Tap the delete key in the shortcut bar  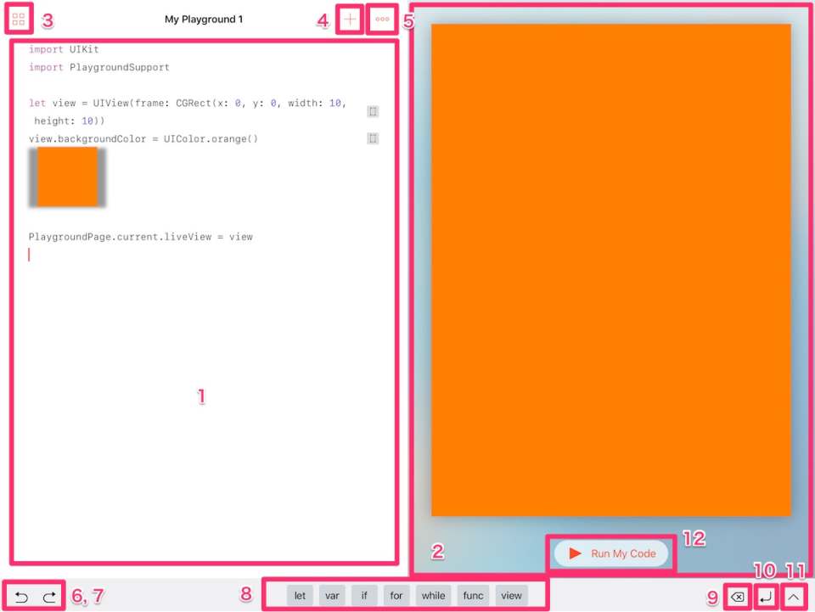click(x=738, y=597)
